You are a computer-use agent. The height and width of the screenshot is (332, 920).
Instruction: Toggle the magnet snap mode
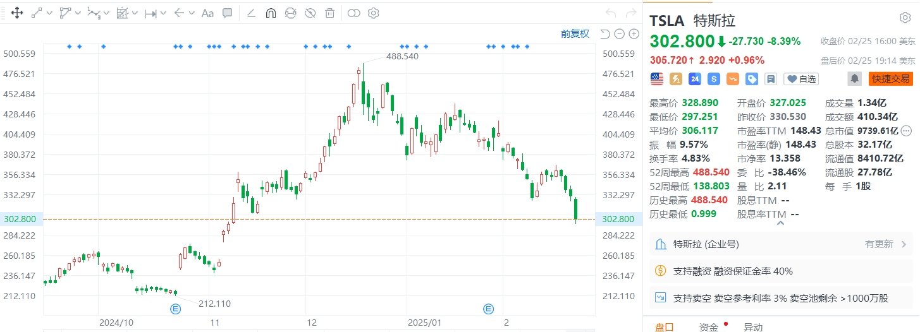click(x=270, y=13)
